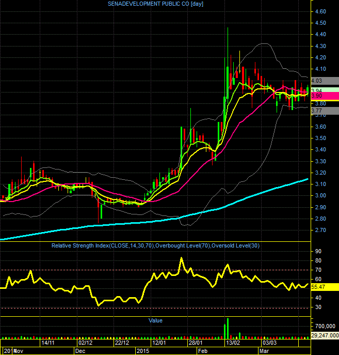Click the Mar month label
This screenshot has width=339, height=355.
[x=264, y=351]
